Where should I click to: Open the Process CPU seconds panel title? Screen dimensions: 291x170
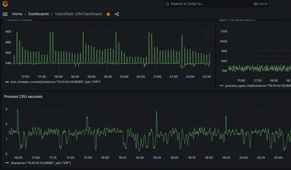point(23,97)
